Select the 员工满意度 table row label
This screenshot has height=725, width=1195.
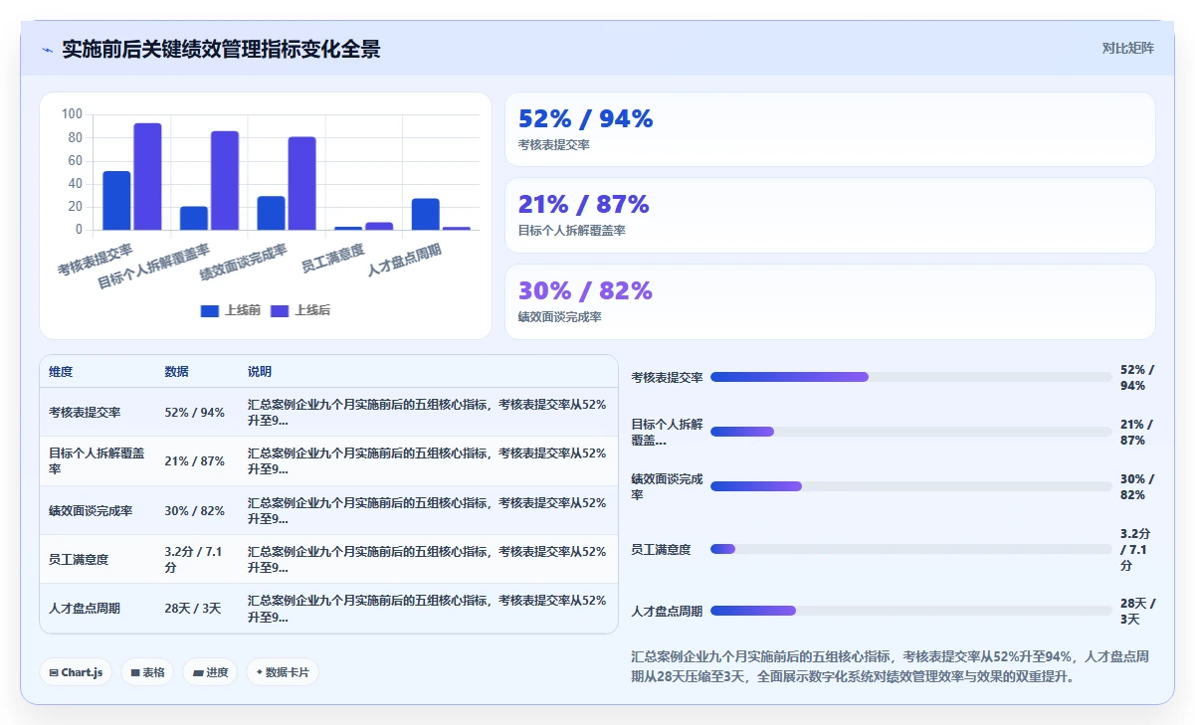pos(79,560)
